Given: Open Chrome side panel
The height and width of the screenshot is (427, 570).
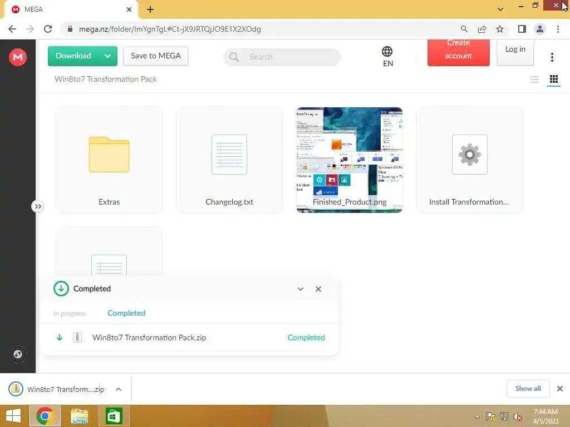Looking at the screenshot, I should coord(522,29).
